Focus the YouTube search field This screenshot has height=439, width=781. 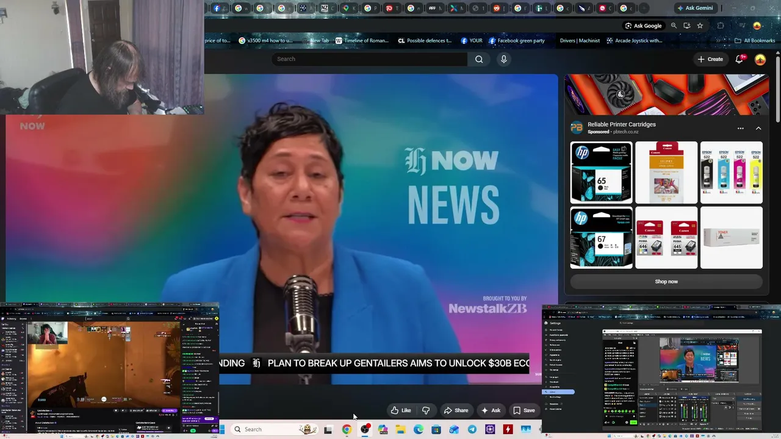(x=370, y=59)
